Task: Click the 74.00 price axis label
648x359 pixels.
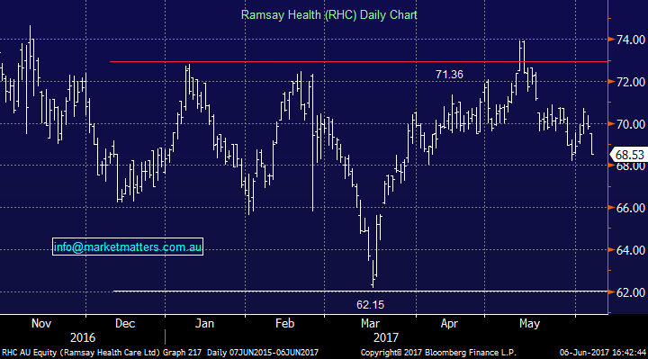Action: click(x=630, y=40)
